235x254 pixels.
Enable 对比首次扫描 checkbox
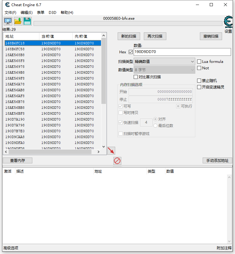(136, 77)
